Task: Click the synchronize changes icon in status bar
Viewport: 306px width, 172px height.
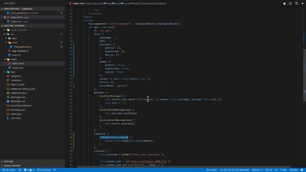Action: (x=20, y=170)
